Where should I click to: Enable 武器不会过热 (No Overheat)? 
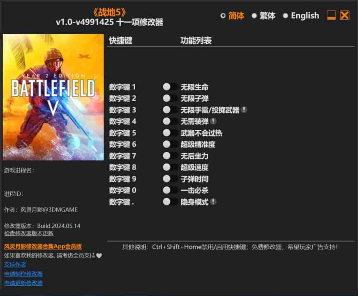coord(168,133)
